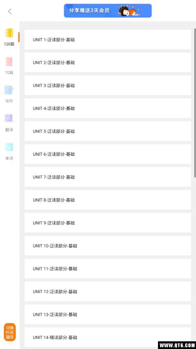Screen dimensions: 196x349
Task: Select UNIT 9-泛读部分-基础
Action: pos(108,223)
